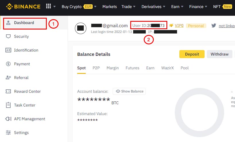Toggle Show Balance visibility

129,91
